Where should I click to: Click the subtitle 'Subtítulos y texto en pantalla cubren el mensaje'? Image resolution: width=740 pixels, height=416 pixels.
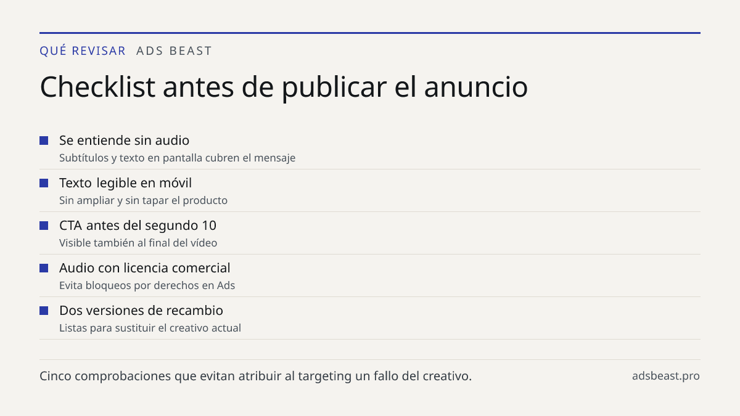click(177, 158)
